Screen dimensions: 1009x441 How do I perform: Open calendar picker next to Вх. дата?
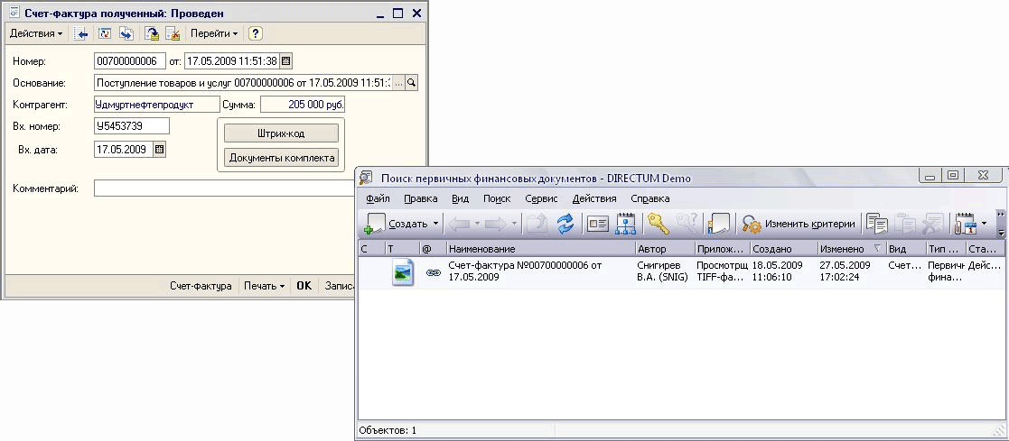pyautogui.click(x=160, y=149)
